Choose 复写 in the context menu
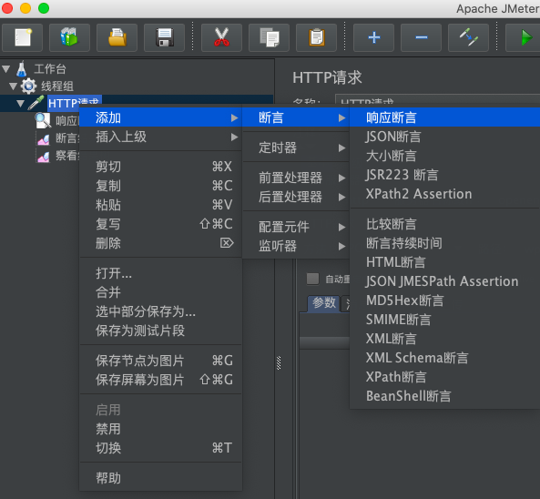 161,224
